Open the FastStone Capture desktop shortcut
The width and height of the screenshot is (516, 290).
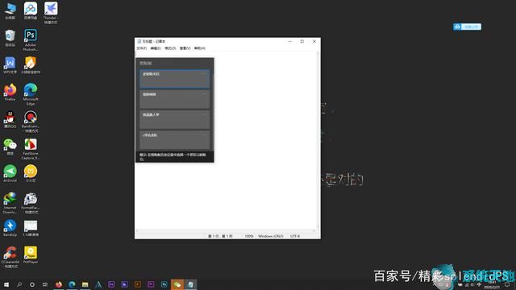tap(31, 148)
